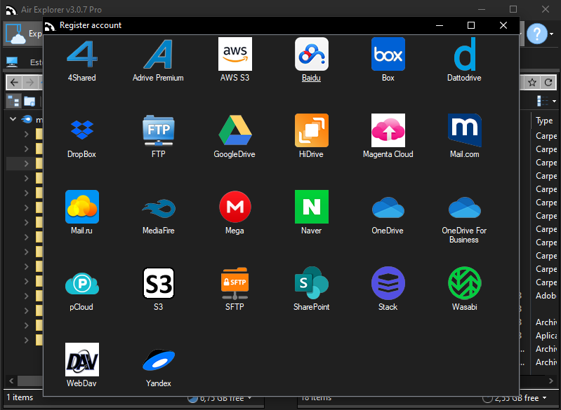Pick the Stack storage icon
This screenshot has width=561, height=410.
[x=388, y=289]
